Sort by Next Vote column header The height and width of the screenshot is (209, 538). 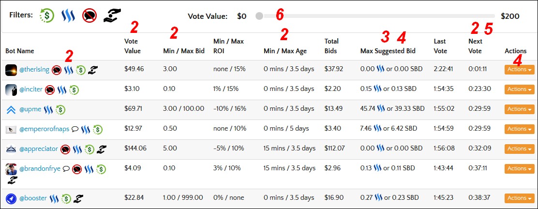[475, 46]
